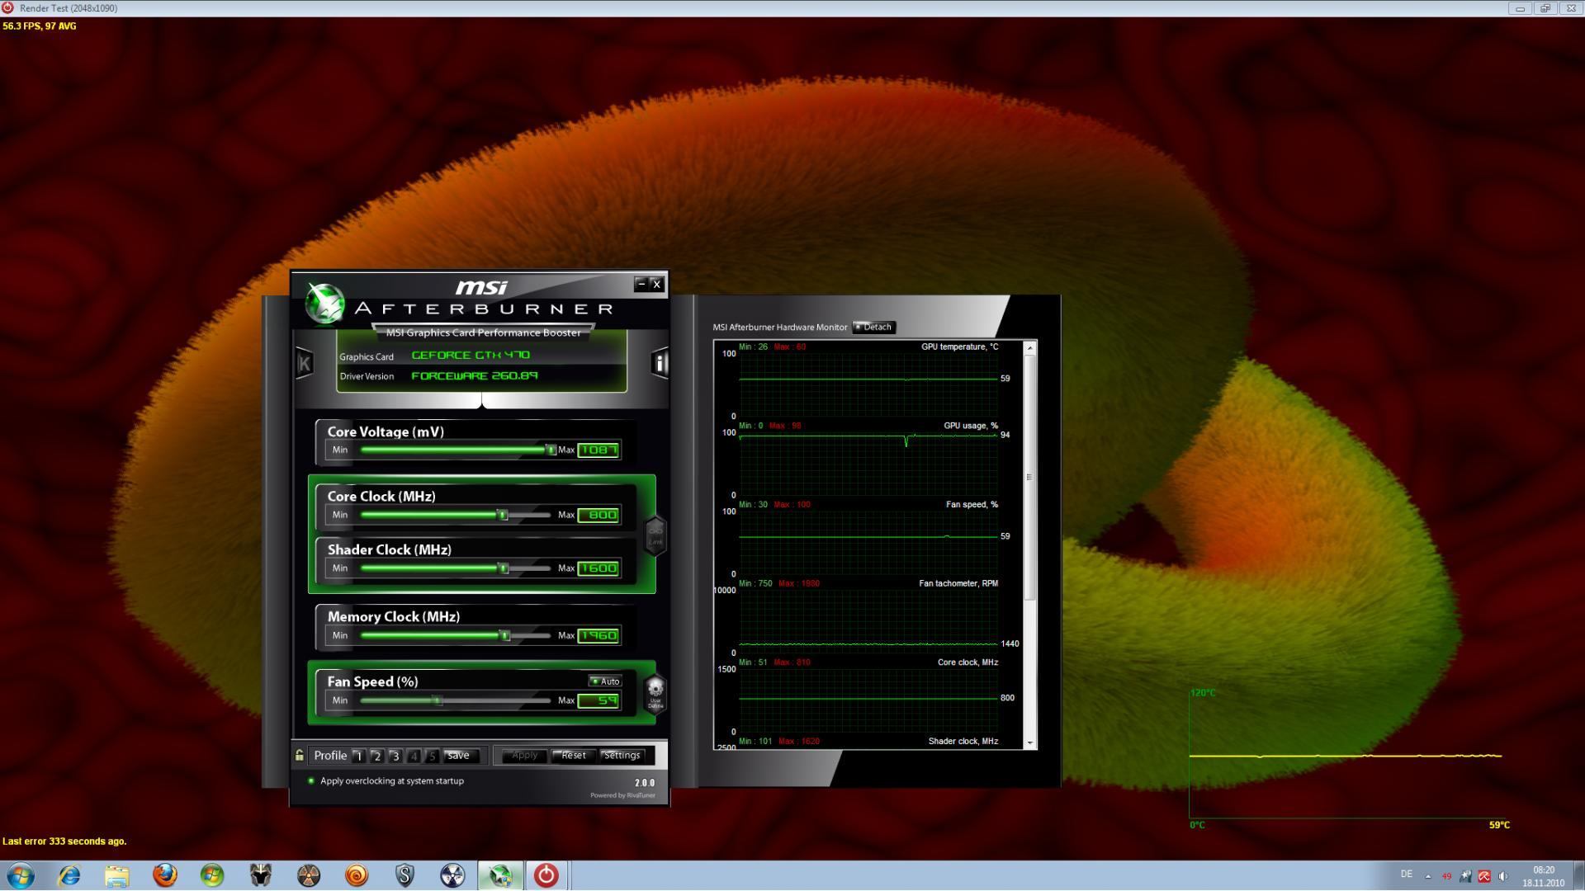This screenshot has height=891, width=1585.
Task: Click the Memory Clock value field 1960
Action: (599, 635)
